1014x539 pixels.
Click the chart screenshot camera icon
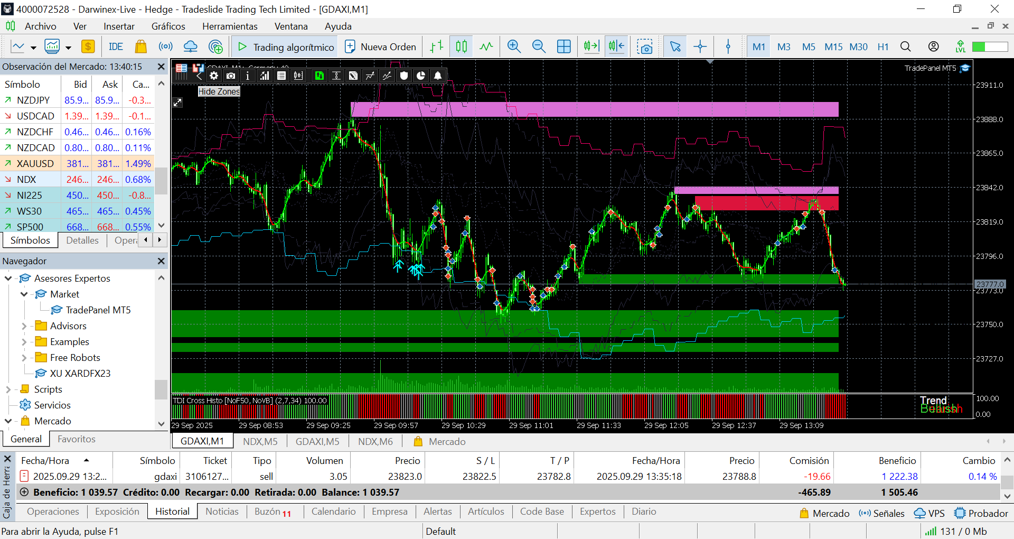click(644, 47)
